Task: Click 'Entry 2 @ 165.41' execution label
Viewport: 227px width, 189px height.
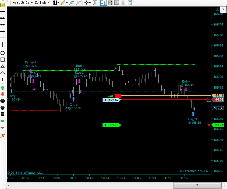Action: click(x=186, y=83)
